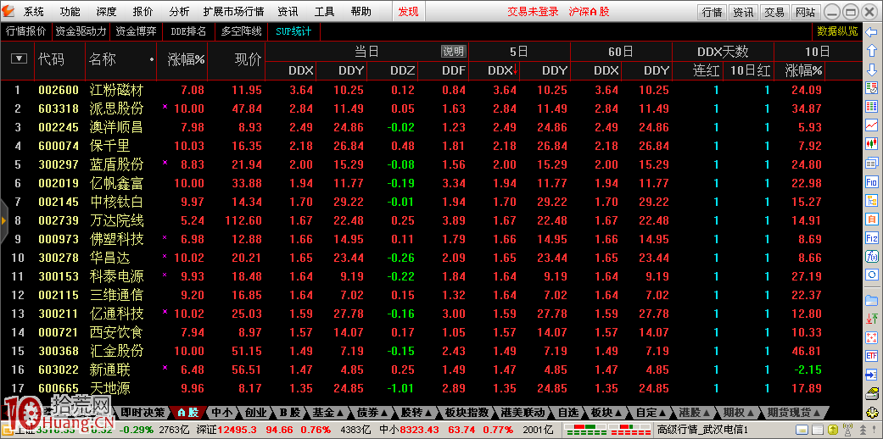Click the ETF icon in the right sidebar
Image resolution: width=883 pixels, height=439 pixels.
tap(872, 356)
